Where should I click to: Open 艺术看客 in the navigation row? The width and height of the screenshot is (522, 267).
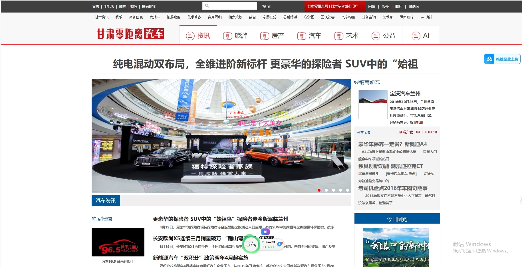(x=194, y=17)
